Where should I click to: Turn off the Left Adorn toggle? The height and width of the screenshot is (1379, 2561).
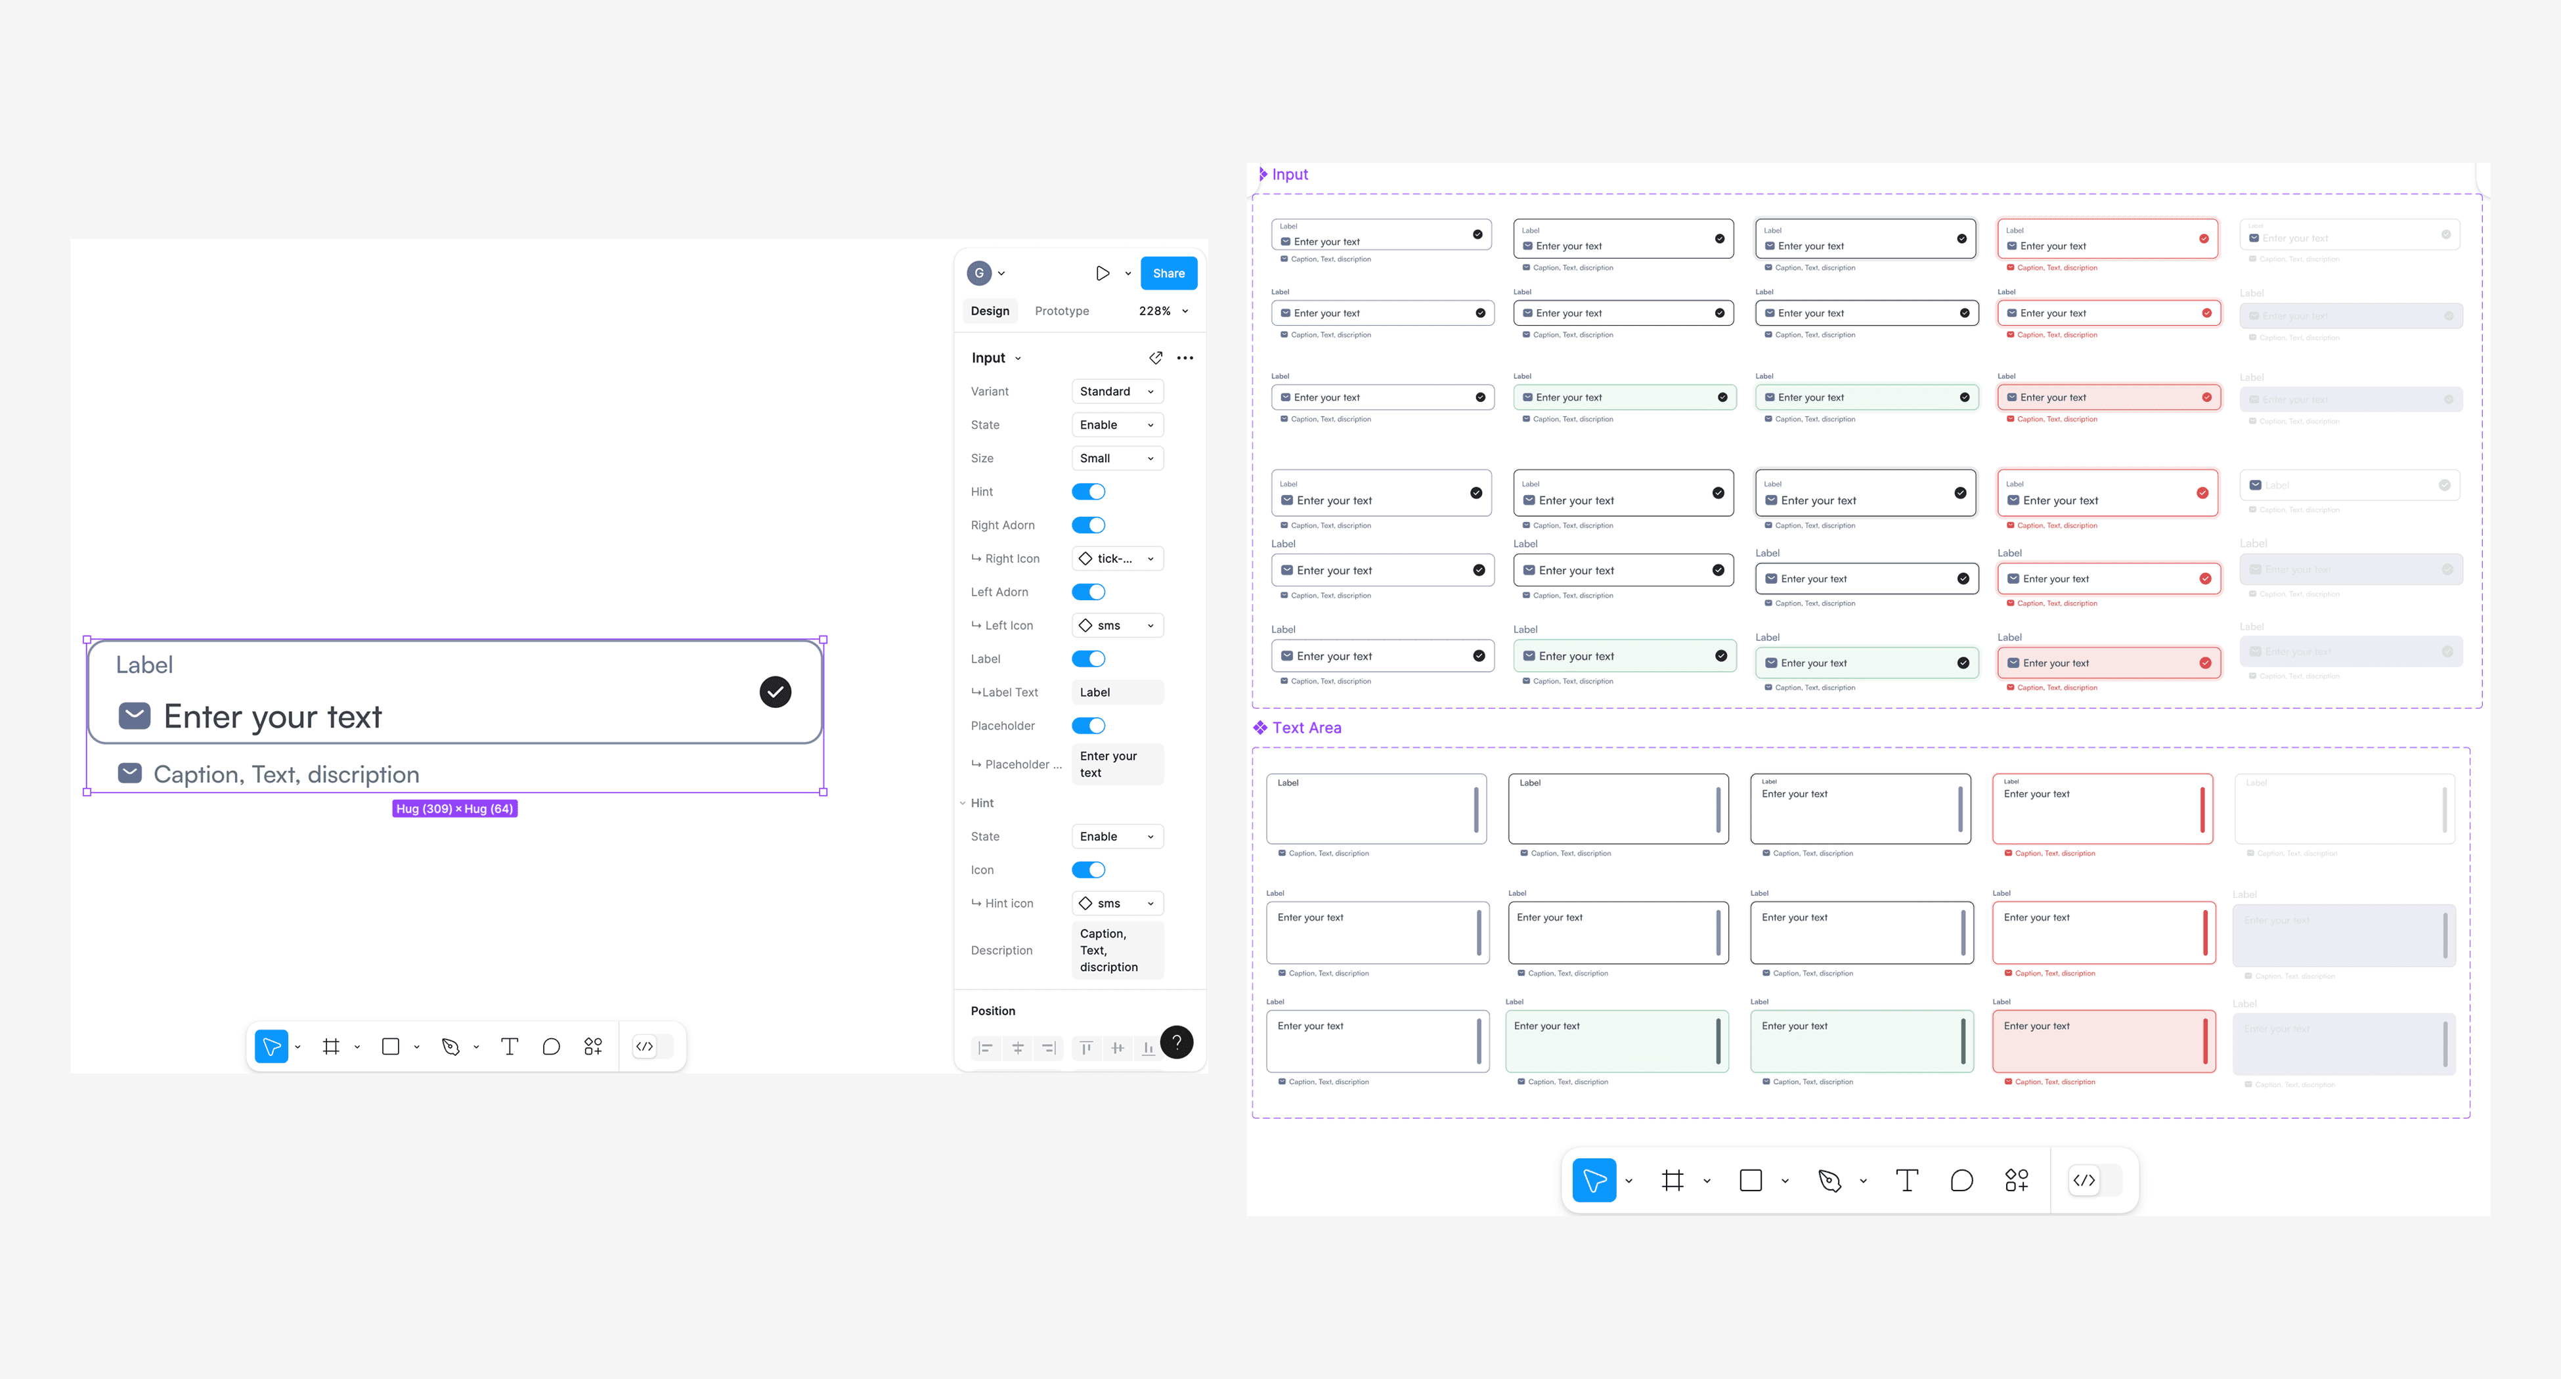coord(1087,592)
